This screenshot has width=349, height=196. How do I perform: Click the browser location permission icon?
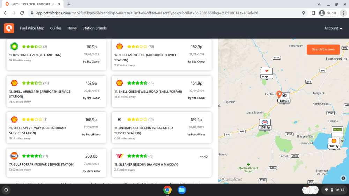[x=303, y=13]
